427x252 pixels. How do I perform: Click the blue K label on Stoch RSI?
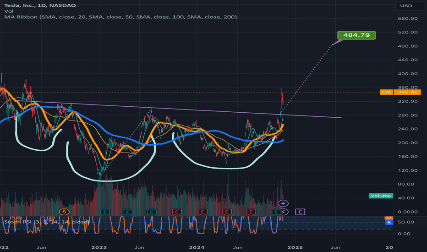click(x=389, y=222)
